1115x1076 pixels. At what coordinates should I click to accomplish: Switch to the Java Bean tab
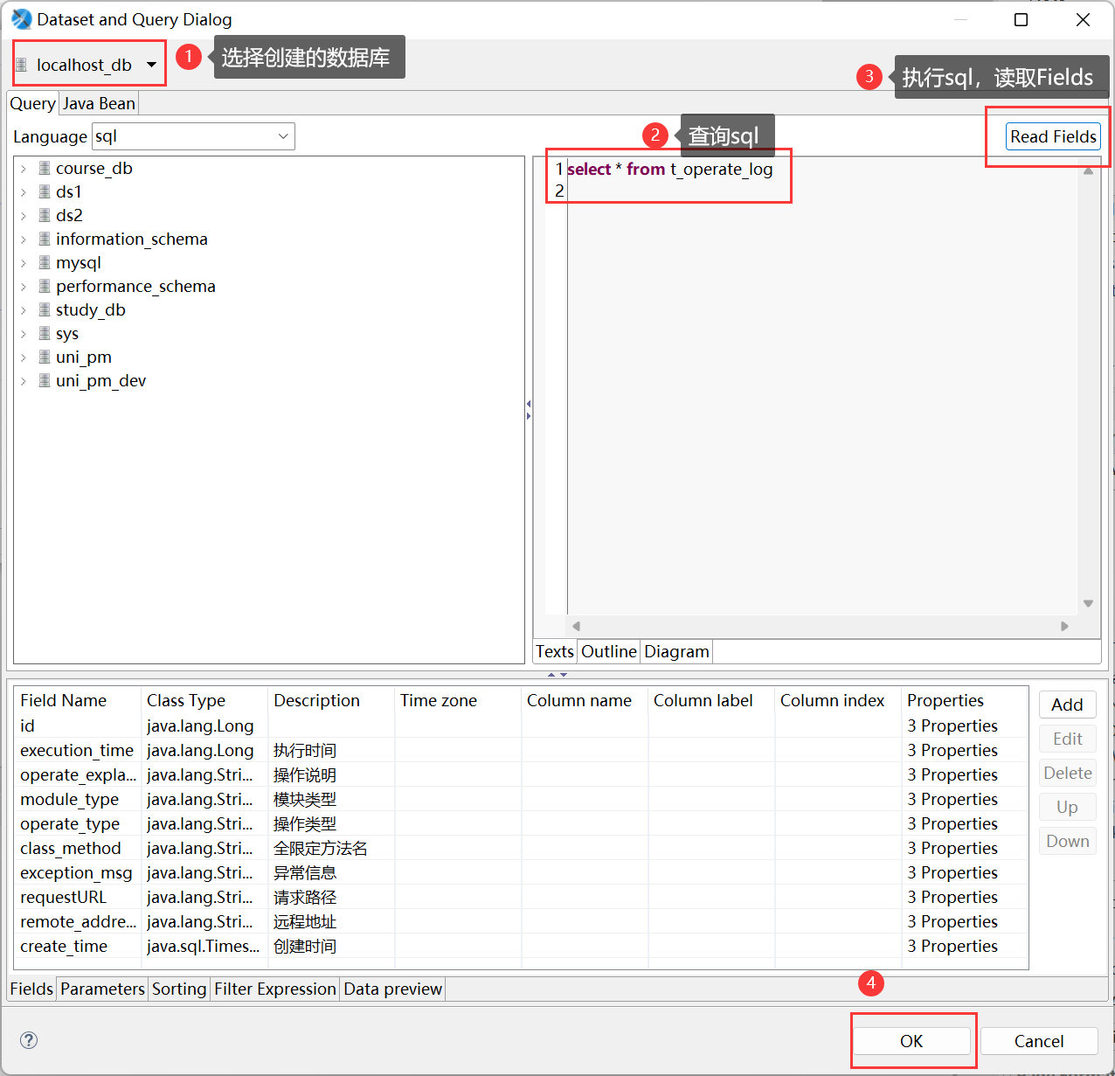pos(99,103)
